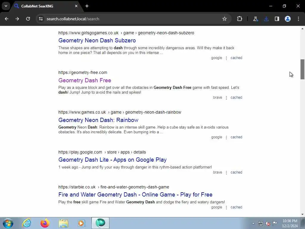This screenshot has height=229, width=305.
Task: Open cached link for Rainbow result
Action: tap(236, 137)
